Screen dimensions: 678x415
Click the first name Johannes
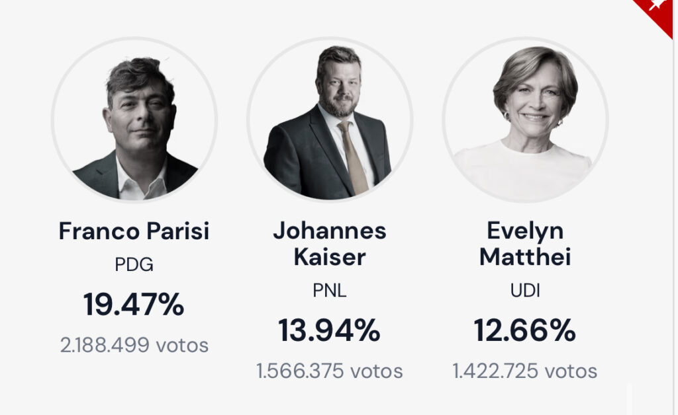tap(330, 231)
